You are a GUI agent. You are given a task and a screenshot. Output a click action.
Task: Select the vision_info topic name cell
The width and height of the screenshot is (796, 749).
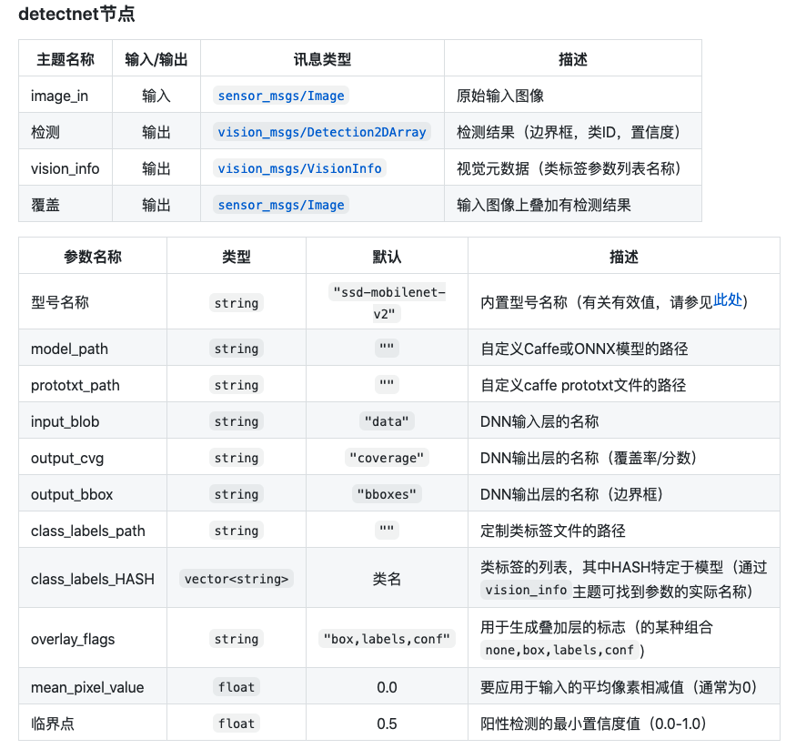(65, 168)
